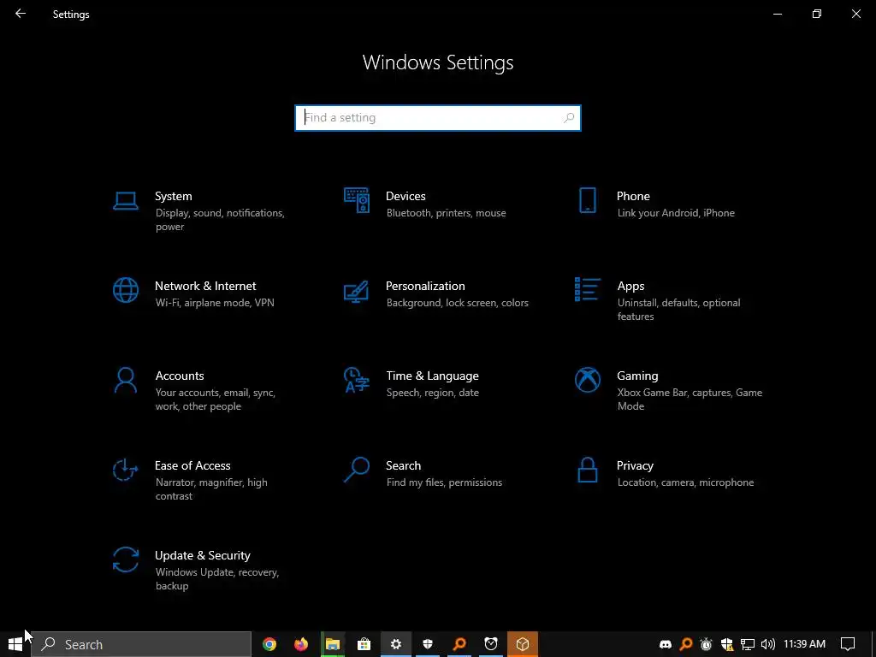
Task: Click 'Display, sound, notifications, power' text
Action: click(220, 220)
